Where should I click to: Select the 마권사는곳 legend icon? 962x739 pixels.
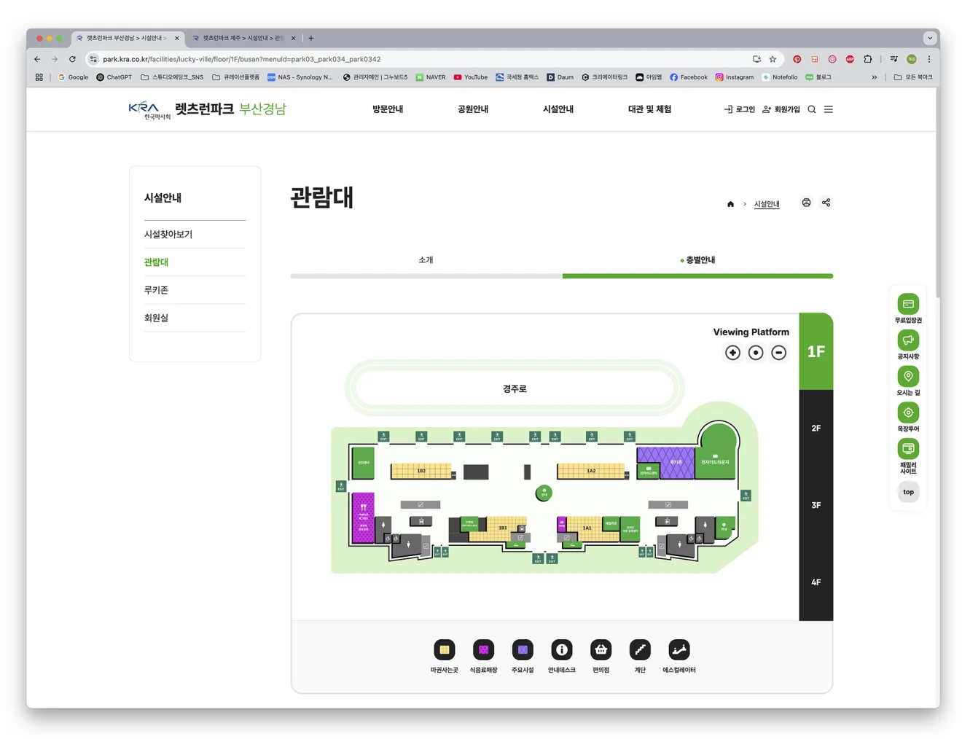(x=444, y=649)
